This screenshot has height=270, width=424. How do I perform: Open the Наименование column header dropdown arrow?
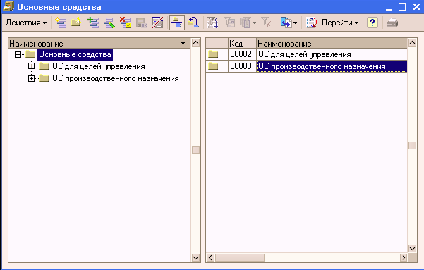183,44
